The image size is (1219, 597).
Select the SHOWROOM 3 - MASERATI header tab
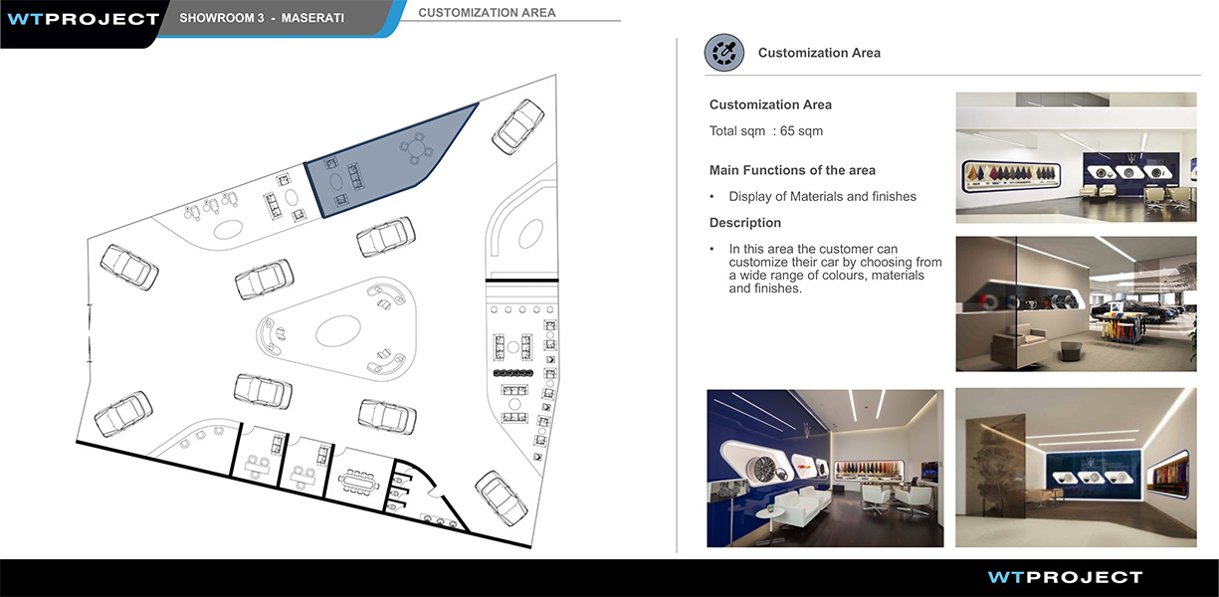click(x=263, y=18)
